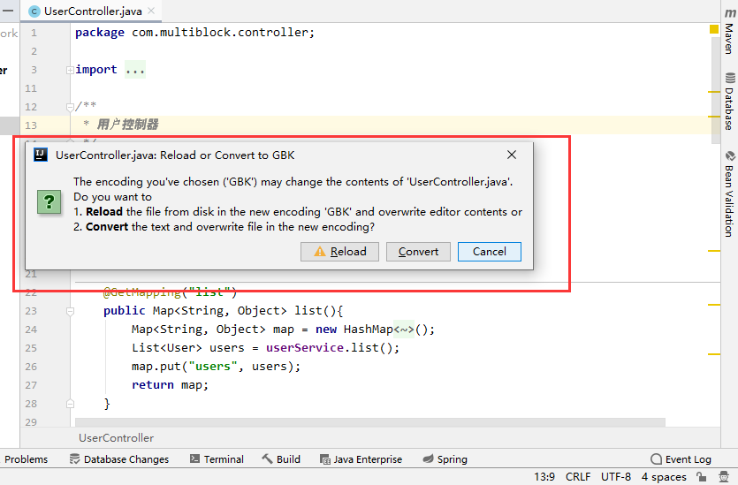Click userService on line 25
This screenshot has height=485, width=738.
[x=305, y=348]
